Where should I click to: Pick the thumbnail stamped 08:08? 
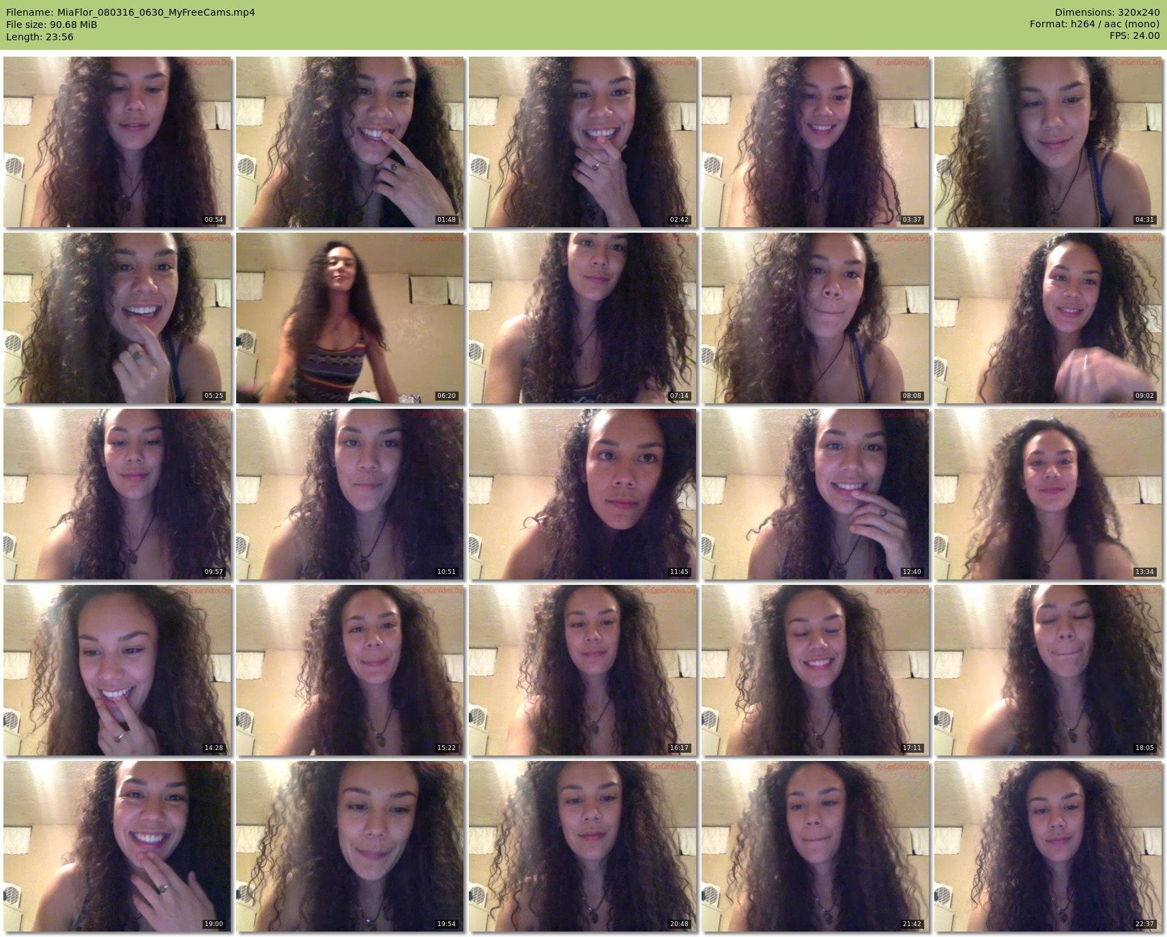(x=816, y=318)
